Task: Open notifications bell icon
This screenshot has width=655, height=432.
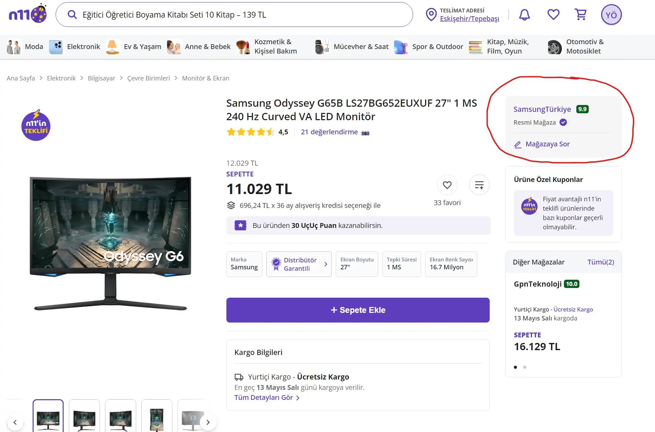Action: click(525, 15)
